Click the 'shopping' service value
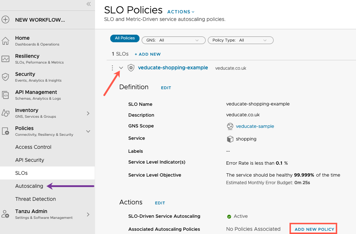 (246, 139)
